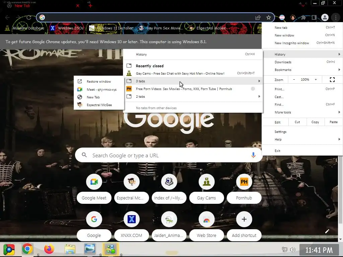Select Cast... in the Chrome menu
The height and width of the screenshot is (257, 343).
tap(302, 97)
